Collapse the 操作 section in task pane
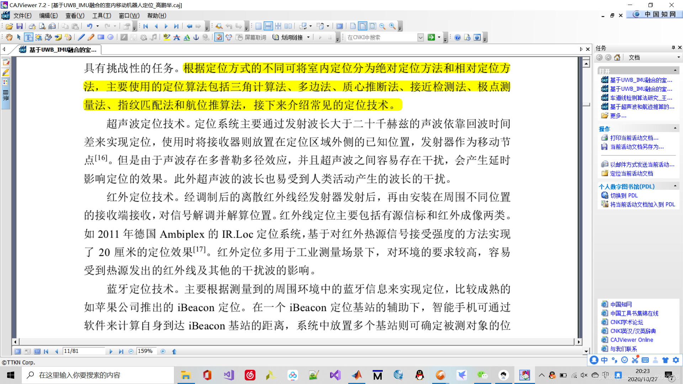 tap(675, 128)
